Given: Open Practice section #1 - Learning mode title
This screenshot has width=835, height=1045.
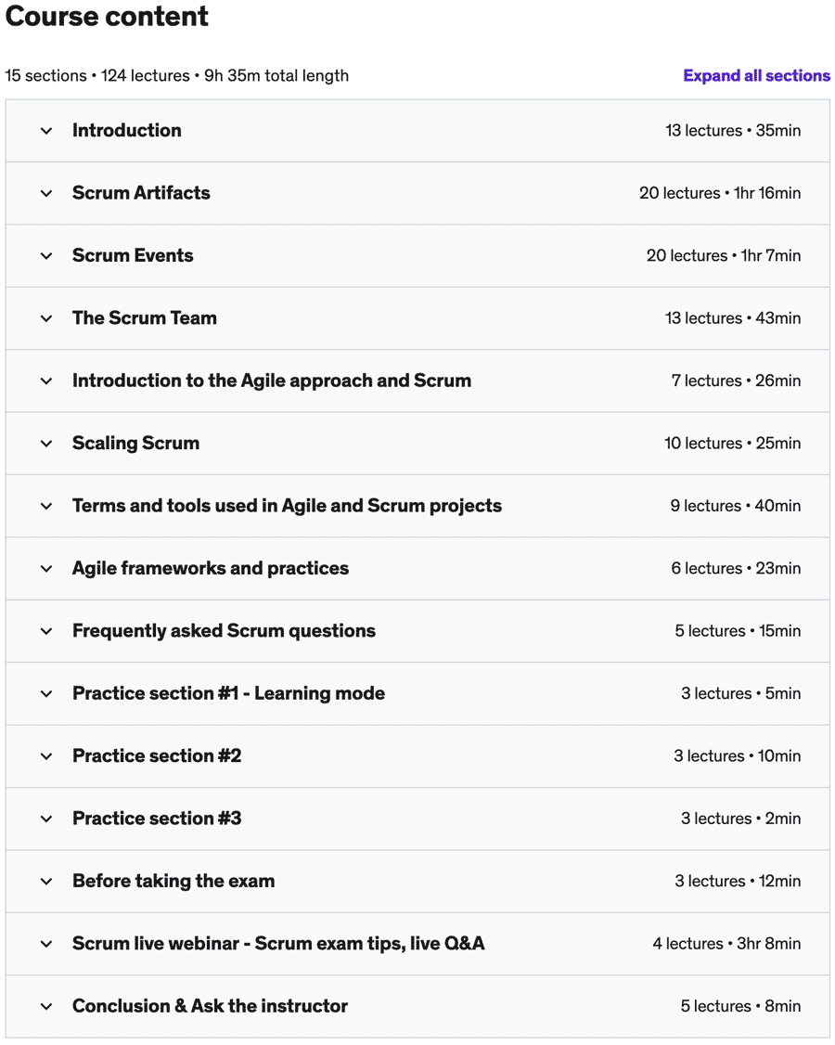Looking at the screenshot, I should click(228, 693).
